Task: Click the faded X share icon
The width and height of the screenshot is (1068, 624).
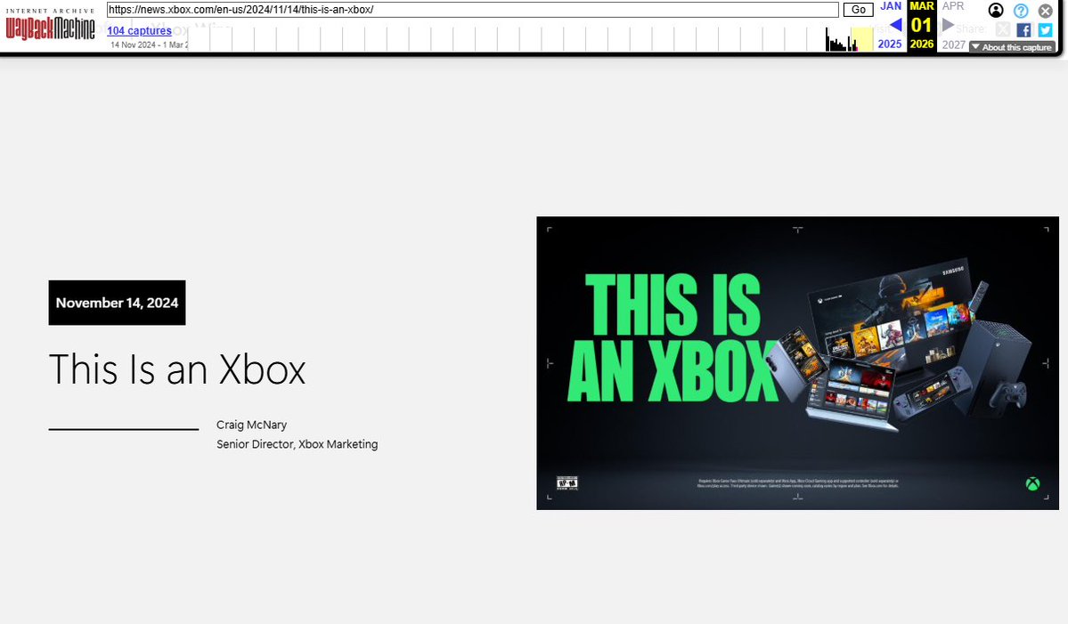Action: pos(1003,30)
